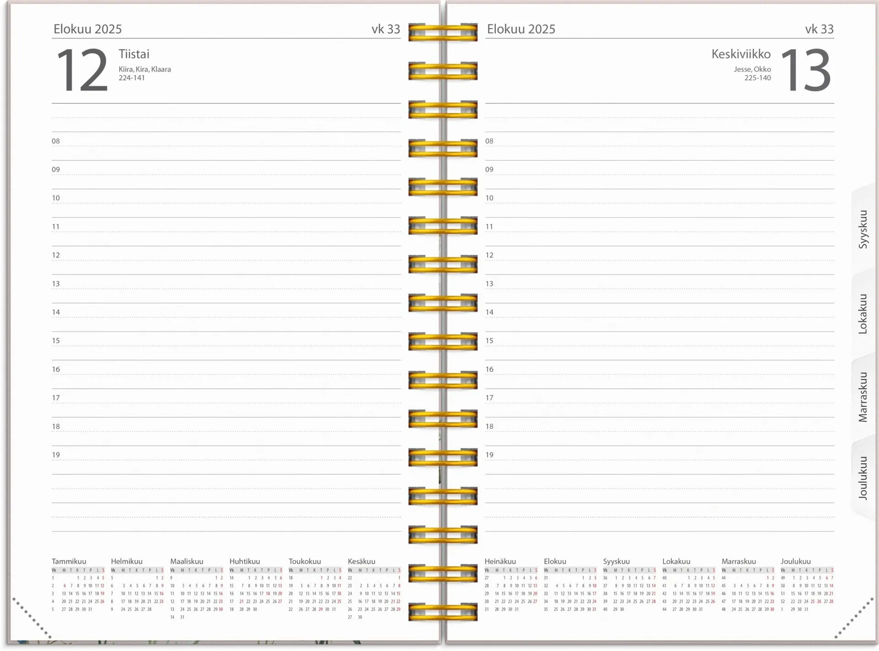This screenshot has width=879, height=651.
Task: Click the 14 time slot on Tiistai
Action: coord(226,317)
